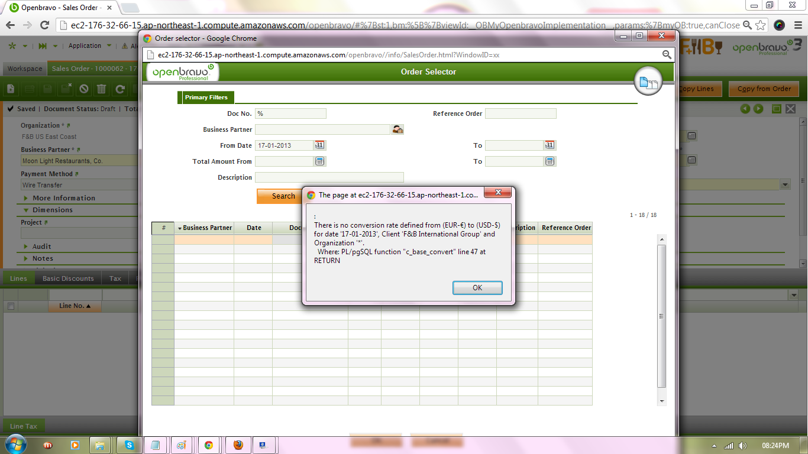Select the Sales Order 1000062 tab
808x454 pixels.
93,69
